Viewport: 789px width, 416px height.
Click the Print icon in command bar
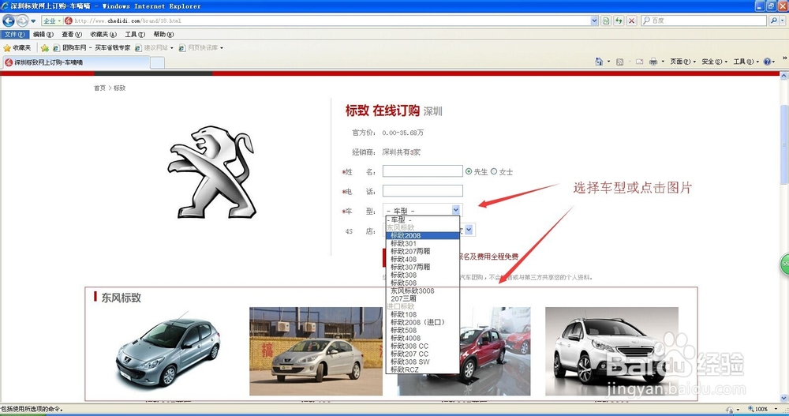653,62
